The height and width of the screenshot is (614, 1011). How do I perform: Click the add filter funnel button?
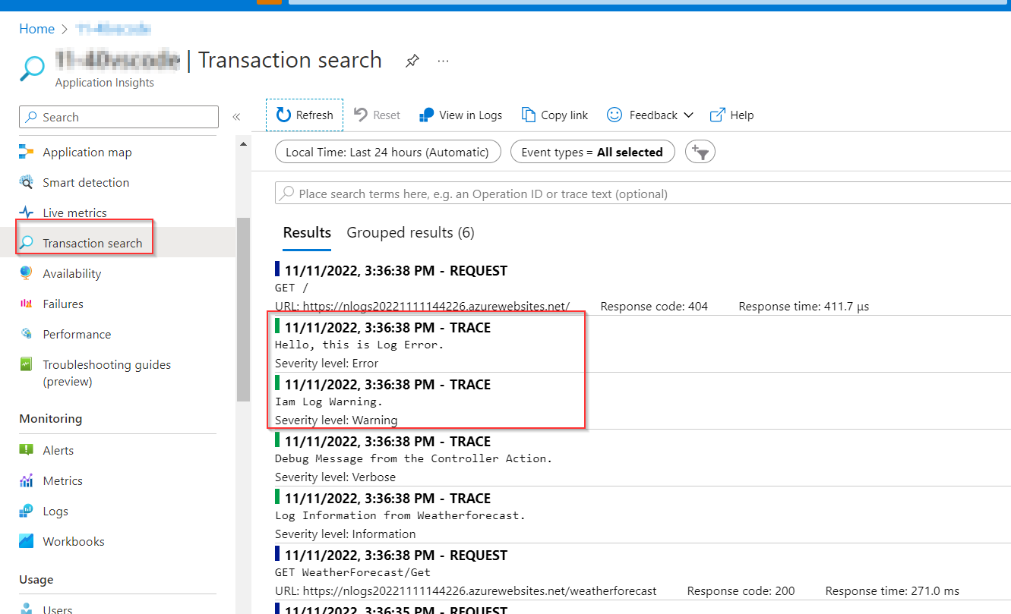700,152
